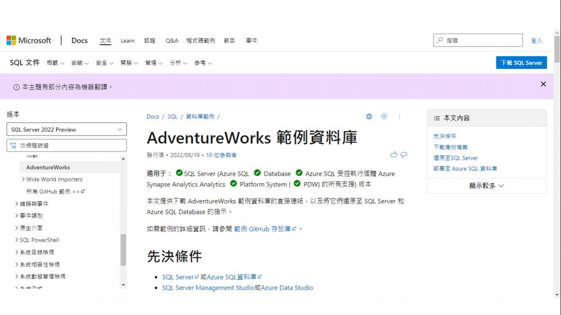Open the 開發 dropdown menu
561x315 pixels.
[129, 63]
